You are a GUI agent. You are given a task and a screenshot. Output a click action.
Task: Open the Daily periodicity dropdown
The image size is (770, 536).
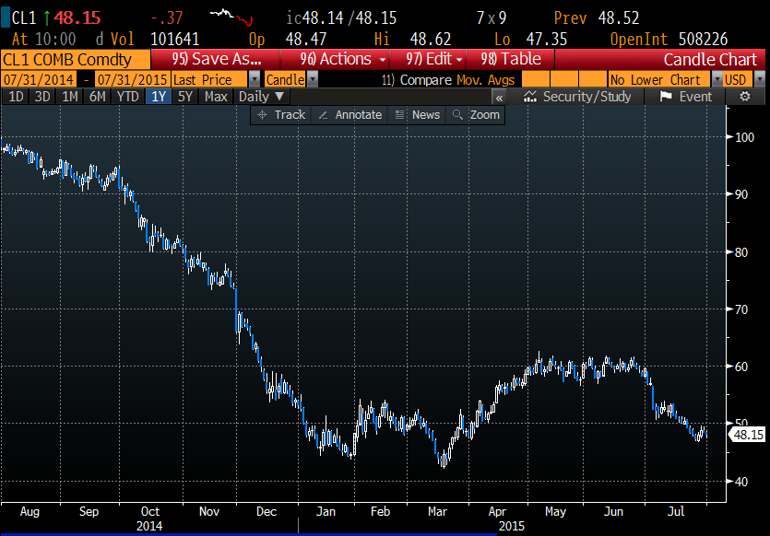(262, 97)
